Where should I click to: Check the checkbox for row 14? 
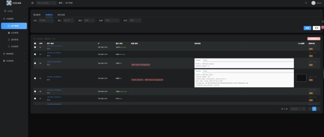pyautogui.click(x=35, y=63)
